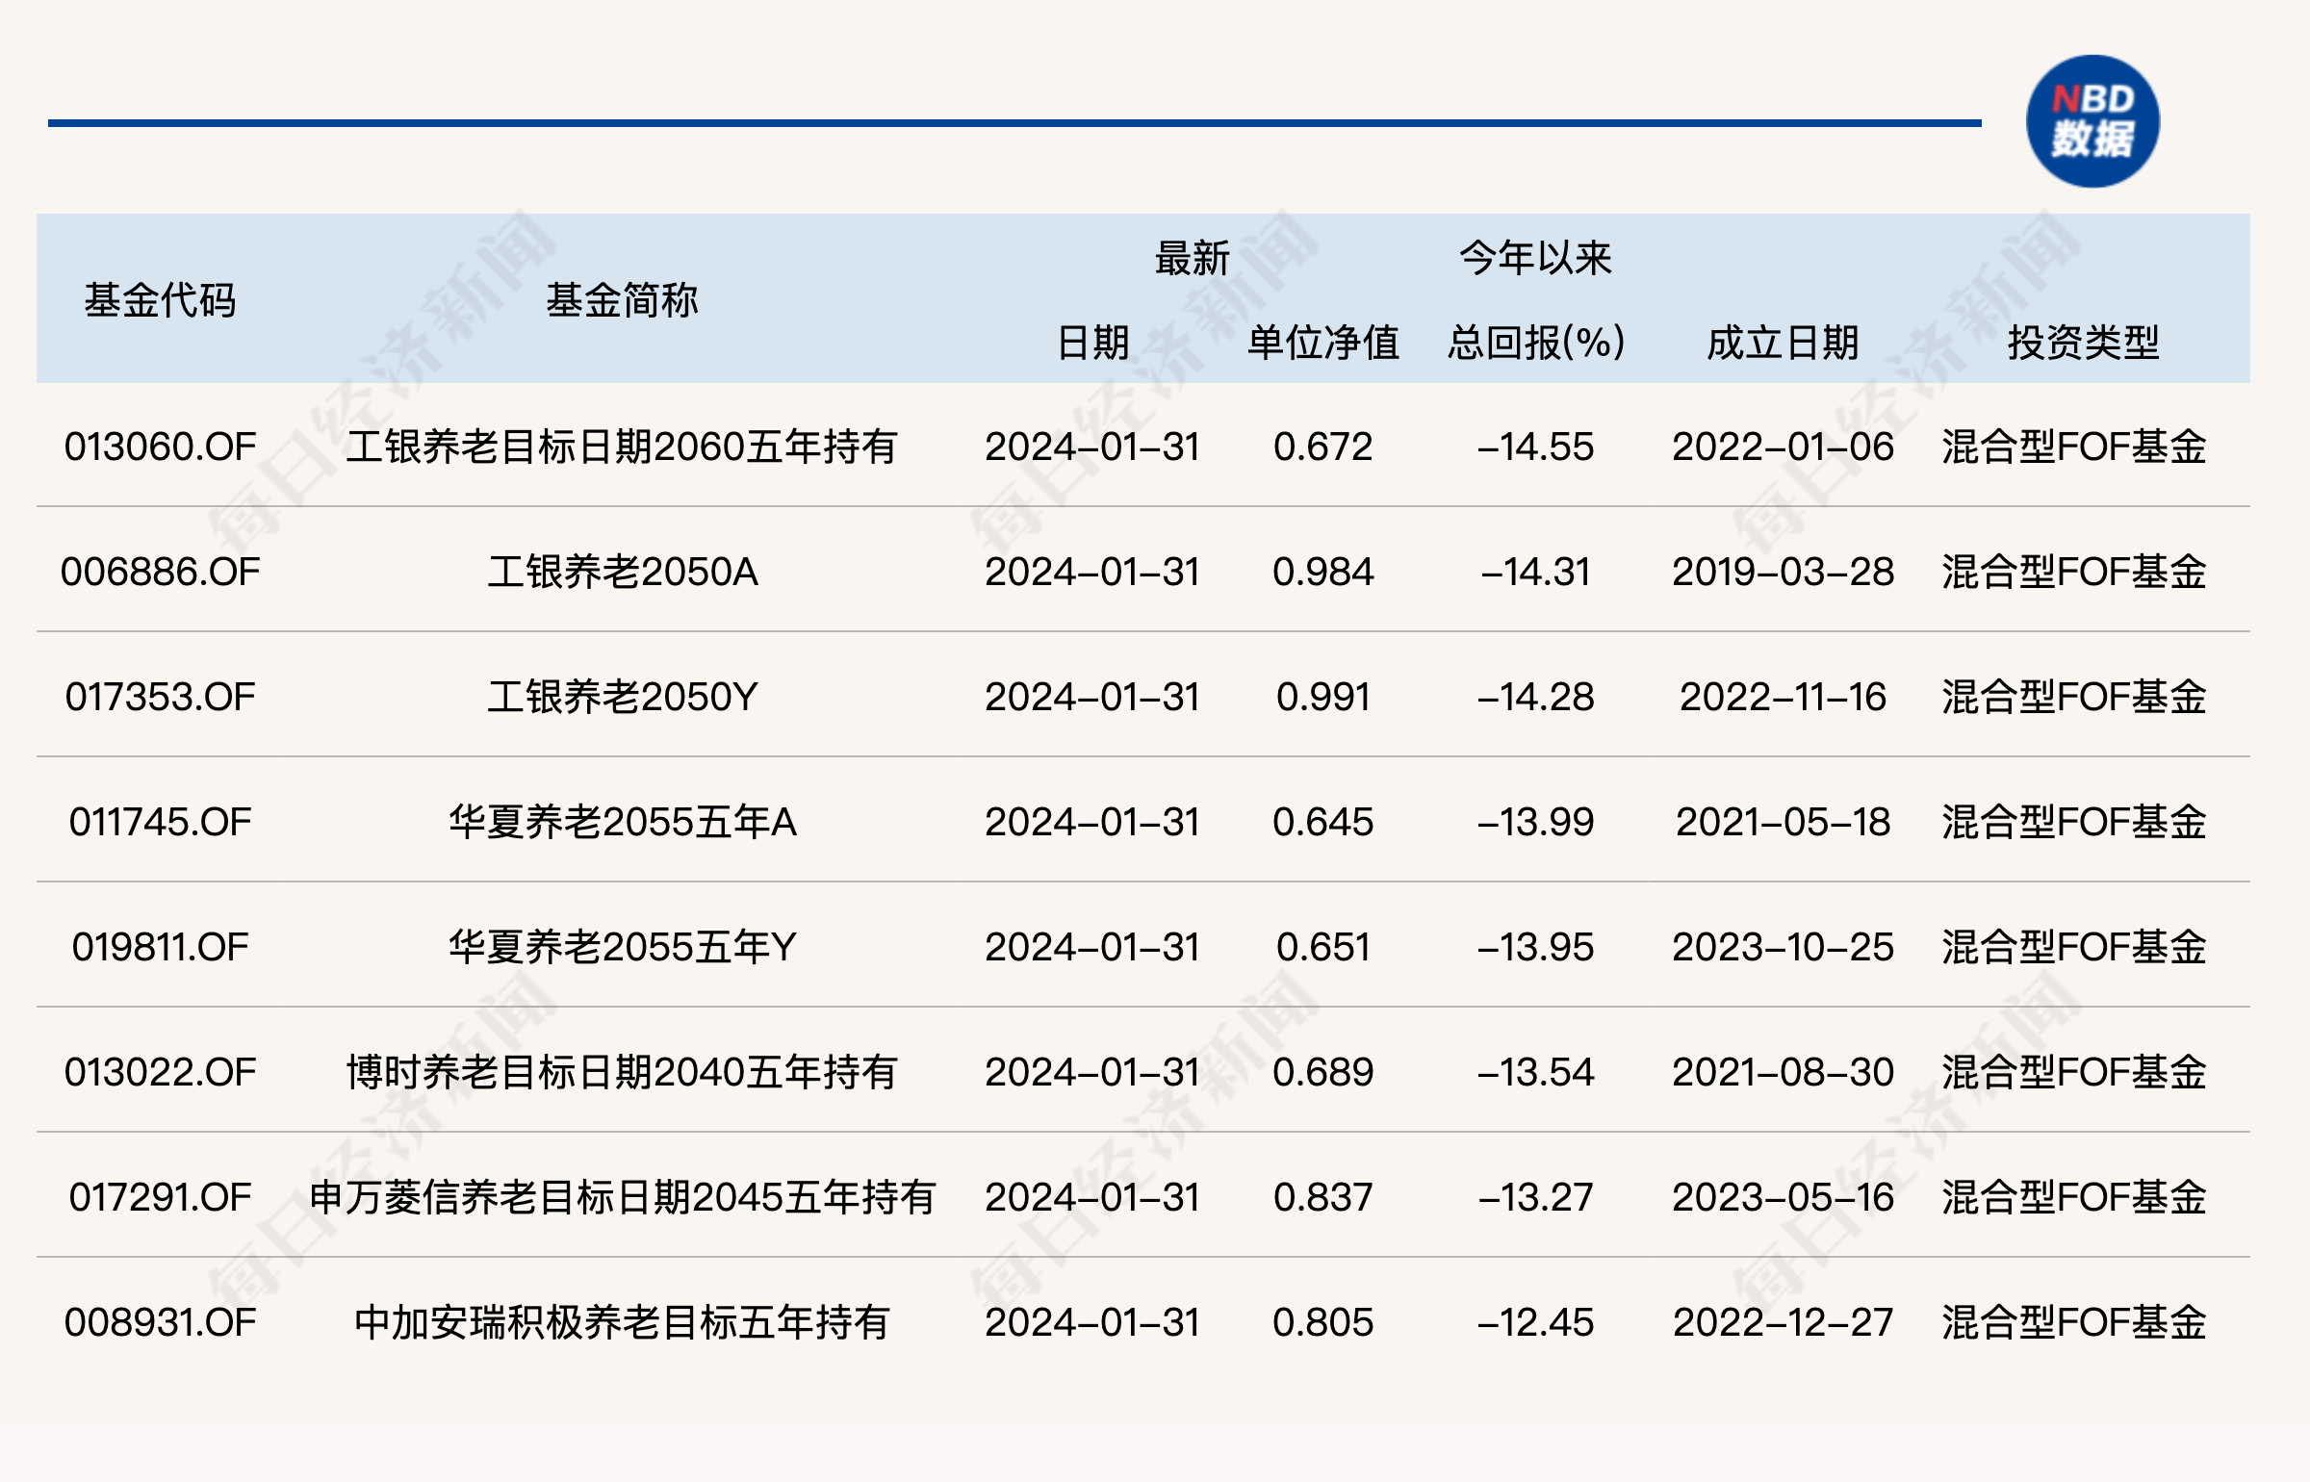The image size is (2310, 1482).
Task: Click 混合型FOF基金 in the 013060.OF row
Action: click(2074, 447)
